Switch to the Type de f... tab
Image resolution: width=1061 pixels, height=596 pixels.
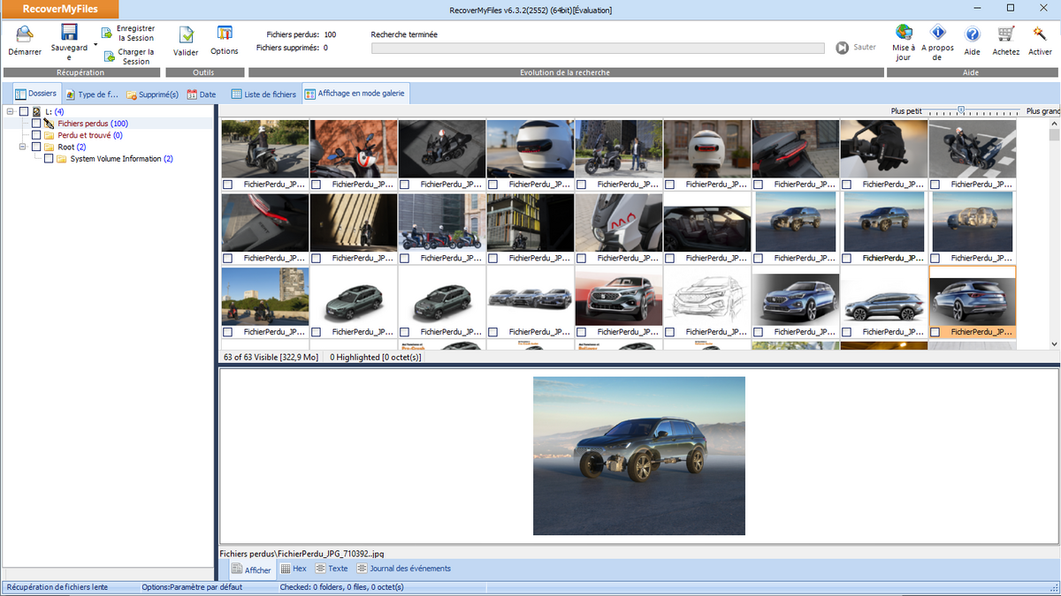point(91,94)
